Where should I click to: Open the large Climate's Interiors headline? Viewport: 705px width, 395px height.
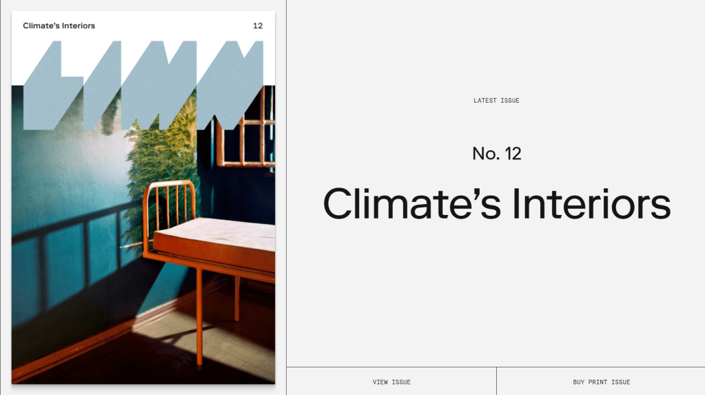496,204
